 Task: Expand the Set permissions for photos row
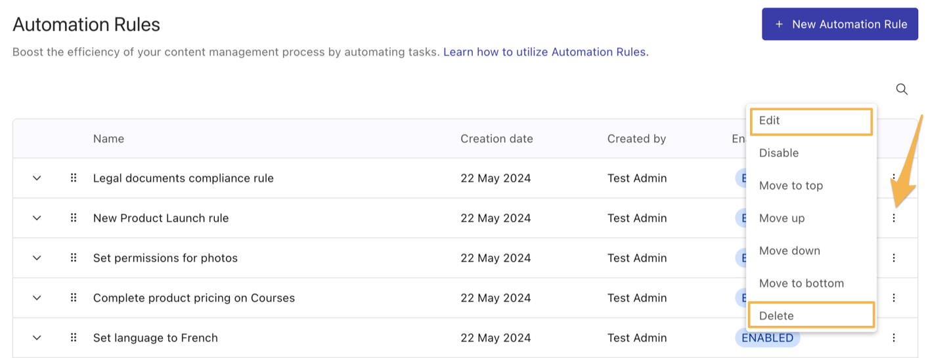pyautogui.click(x=37, y=258)
